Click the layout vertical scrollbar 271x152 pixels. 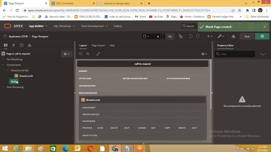point(210,84)
